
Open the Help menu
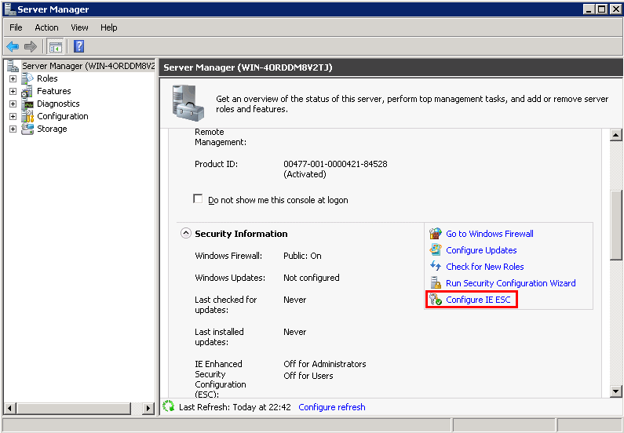[108, 27]
